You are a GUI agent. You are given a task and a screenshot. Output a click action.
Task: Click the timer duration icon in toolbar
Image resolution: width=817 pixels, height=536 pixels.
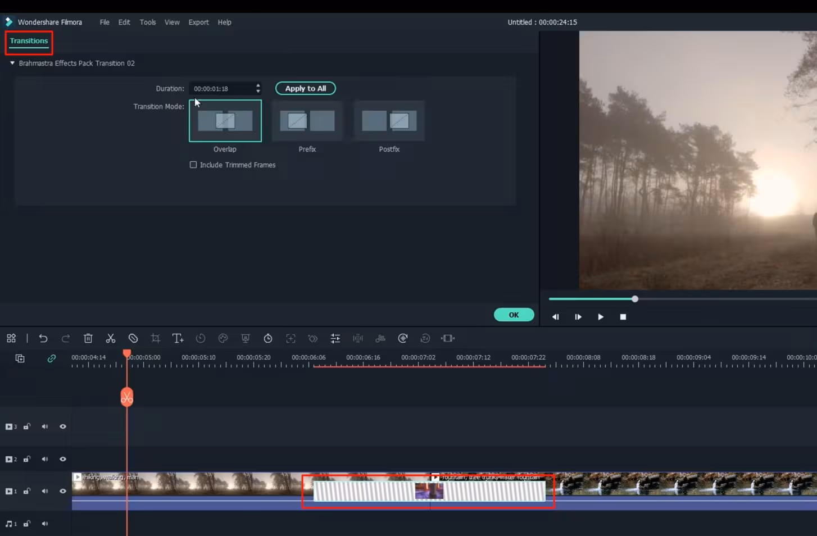[268, 338]
